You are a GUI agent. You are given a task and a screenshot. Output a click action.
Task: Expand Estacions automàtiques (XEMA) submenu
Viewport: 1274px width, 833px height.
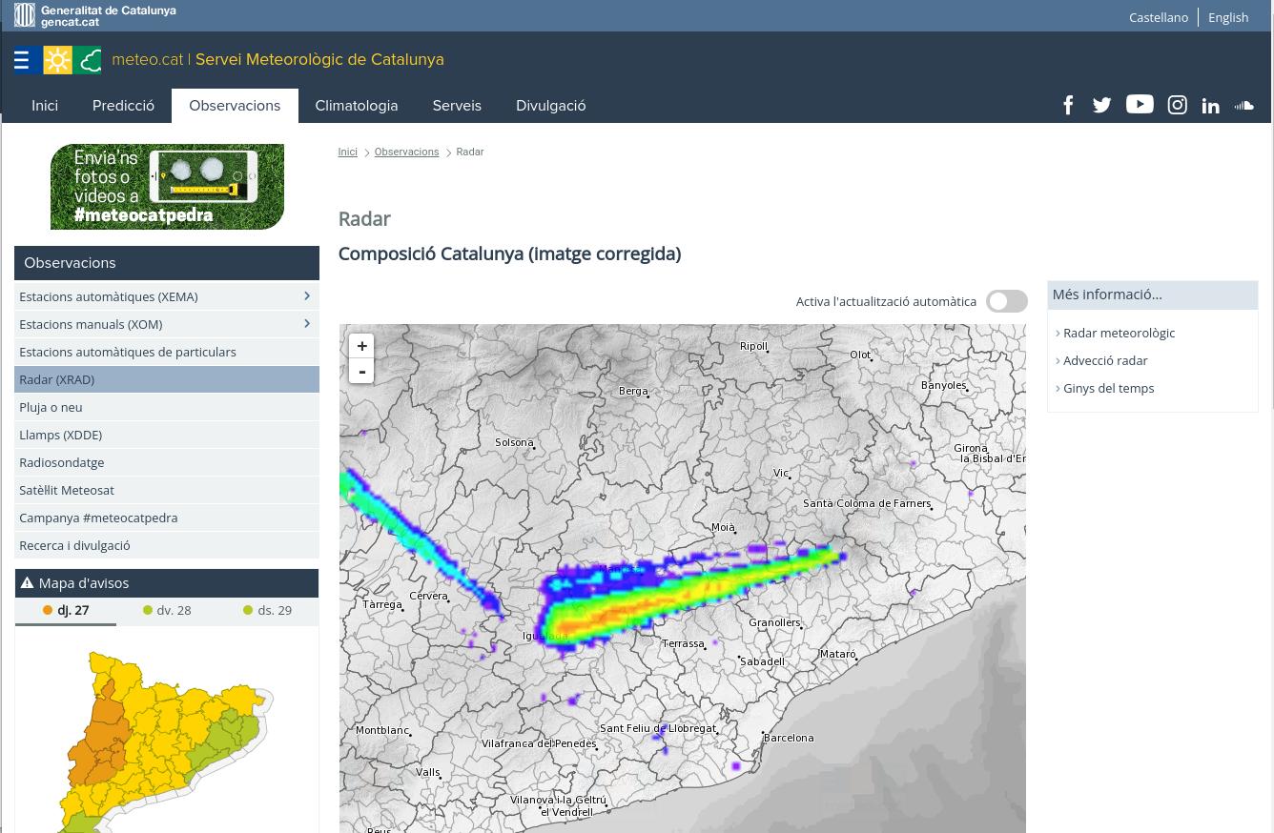tap(306, 296)
